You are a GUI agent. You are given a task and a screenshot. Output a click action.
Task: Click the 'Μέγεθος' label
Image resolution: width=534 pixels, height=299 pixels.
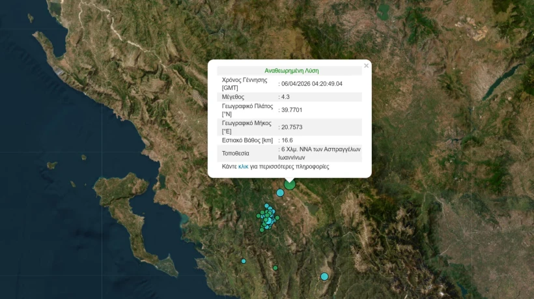pos(233,96)
